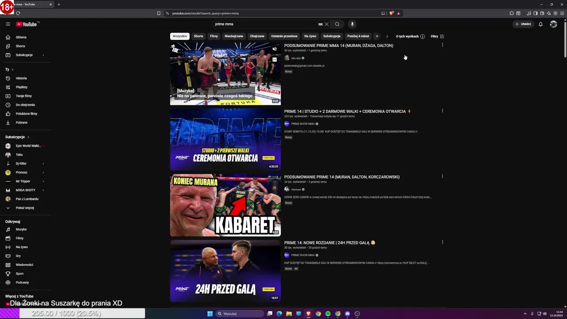The image size is (567, 319).
Task: Open the 24H Przed Galą thumbnail
Action: (x=225, y=271)
